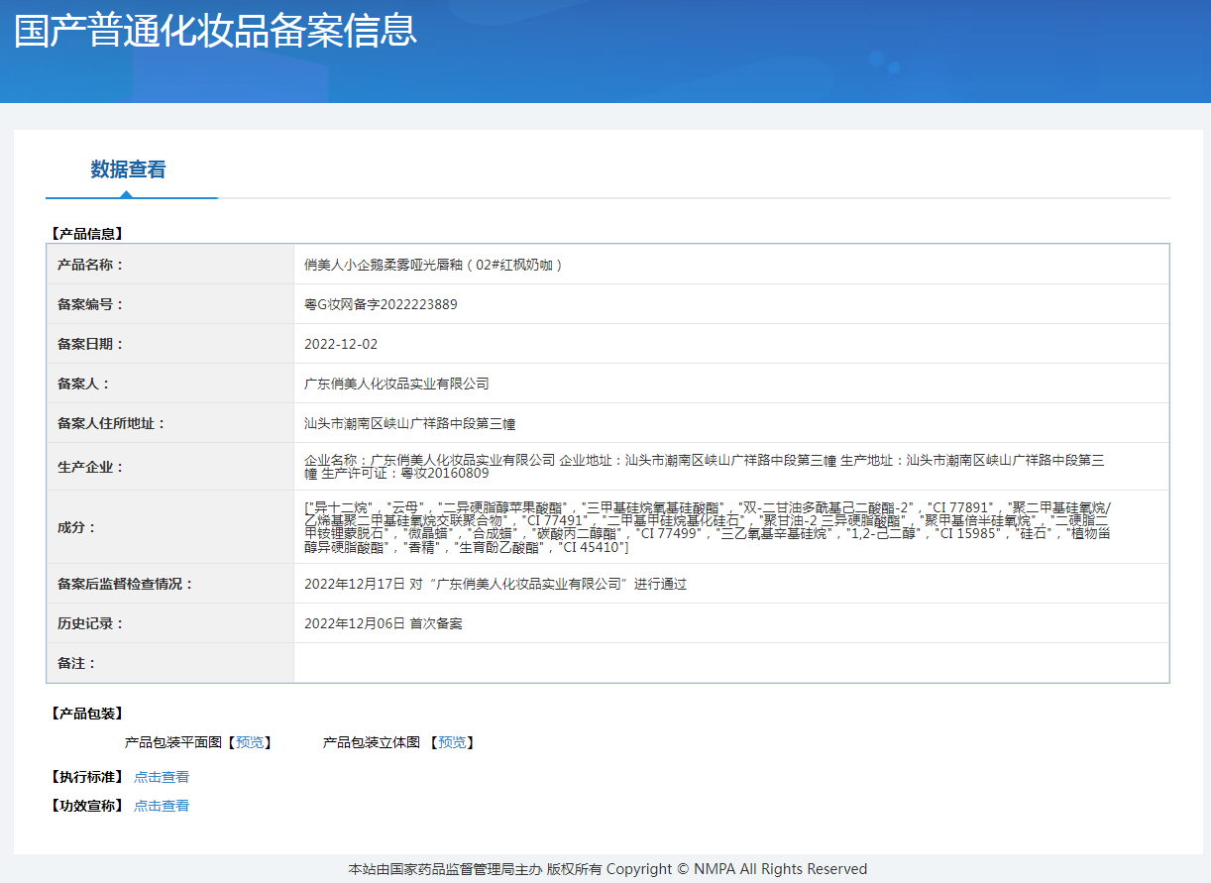The image size is (1211, 883).
Task: Click the 成分 ingredients list text
Action: click(x=707, y=527)
